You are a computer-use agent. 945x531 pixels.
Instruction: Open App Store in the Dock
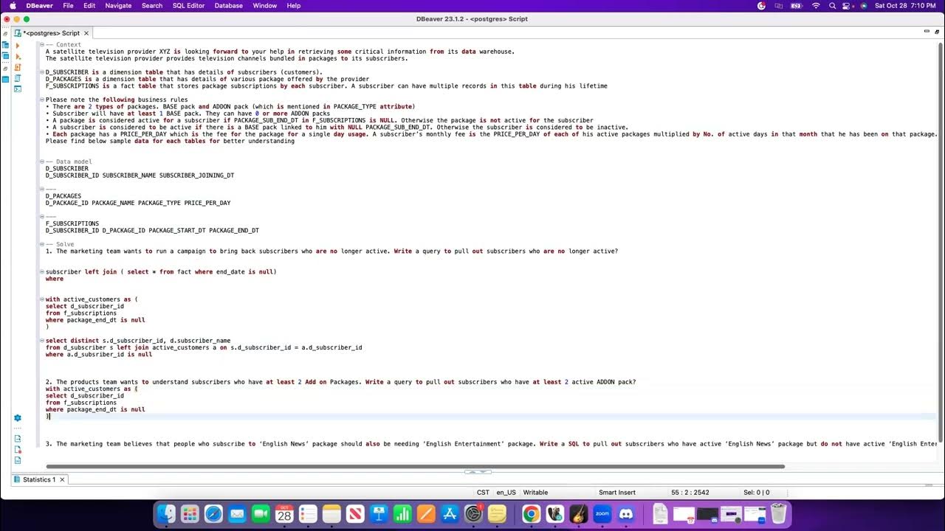click(x=449, y=514)
